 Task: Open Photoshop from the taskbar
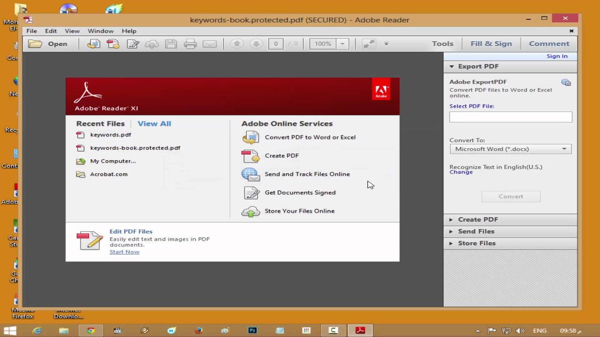point(252,330)
